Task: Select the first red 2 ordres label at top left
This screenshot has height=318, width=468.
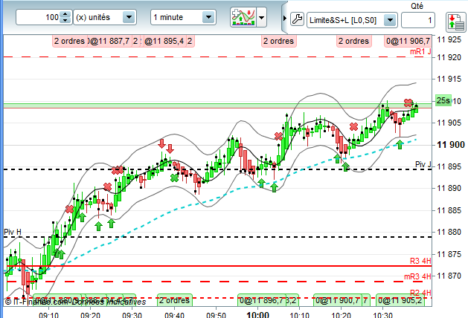Action: [x=70, y=41]
